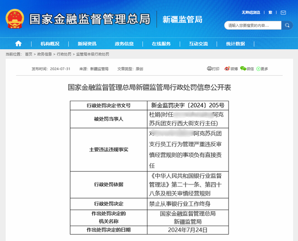Go to 互动交流 section
298x241 pixels.
198,44
